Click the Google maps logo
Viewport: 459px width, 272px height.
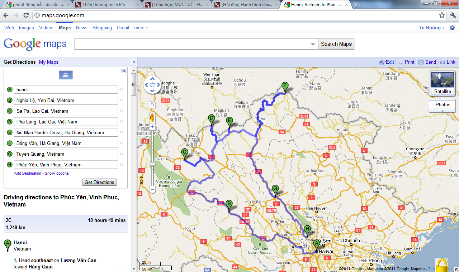(35, 44)
